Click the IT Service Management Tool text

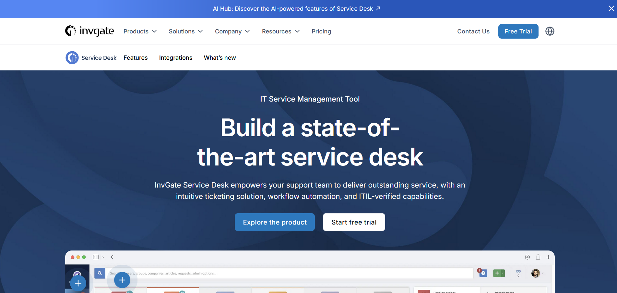[310, 99]
